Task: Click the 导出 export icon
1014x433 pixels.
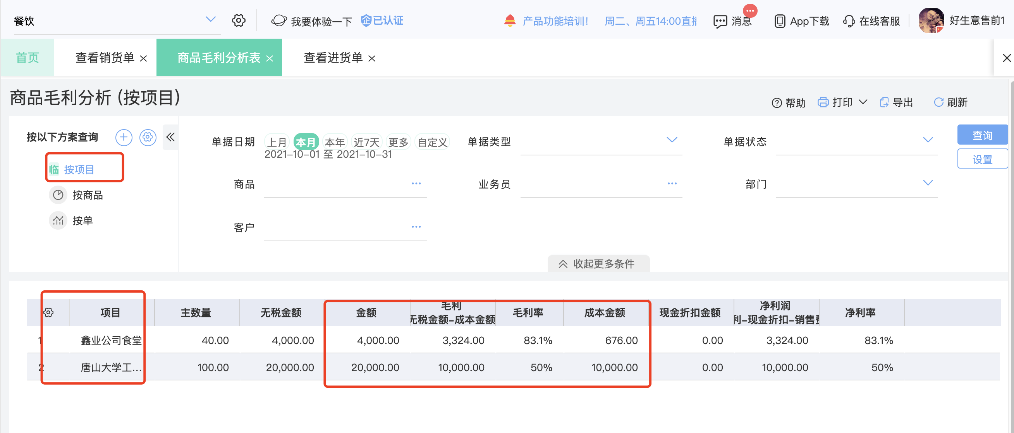Action: click(x=884, y=102)
